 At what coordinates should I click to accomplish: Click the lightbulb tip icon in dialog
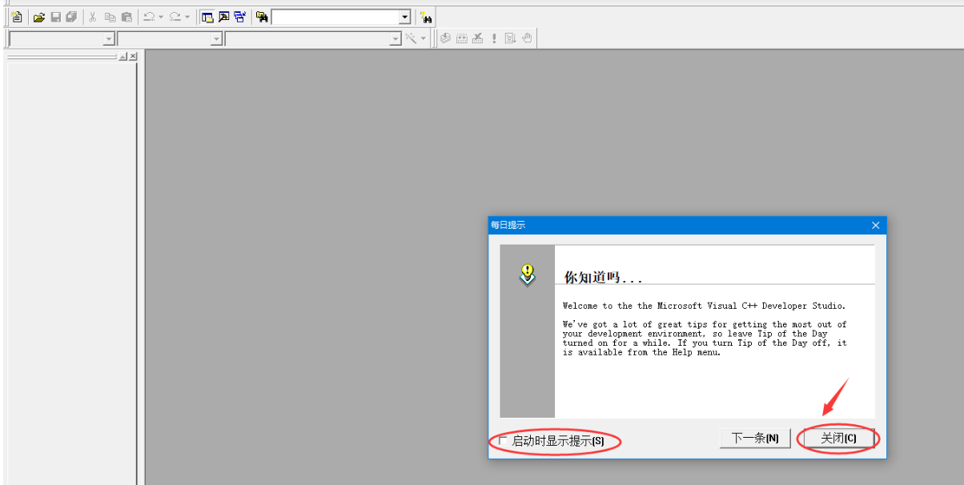pos(527,275)
